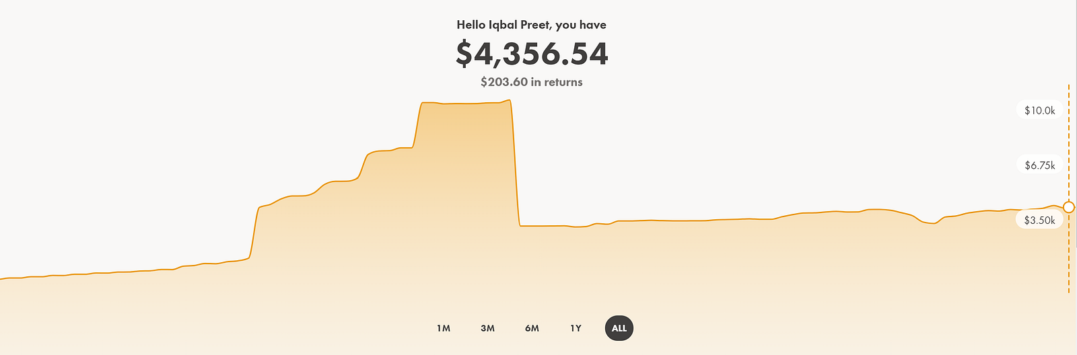
Task: Select the ALL time range button
Action: click(619, 328)
